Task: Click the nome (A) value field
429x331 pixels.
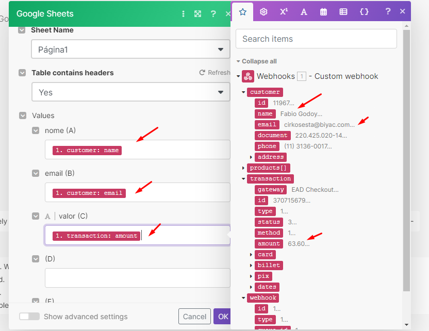Action: pos(137,150)
